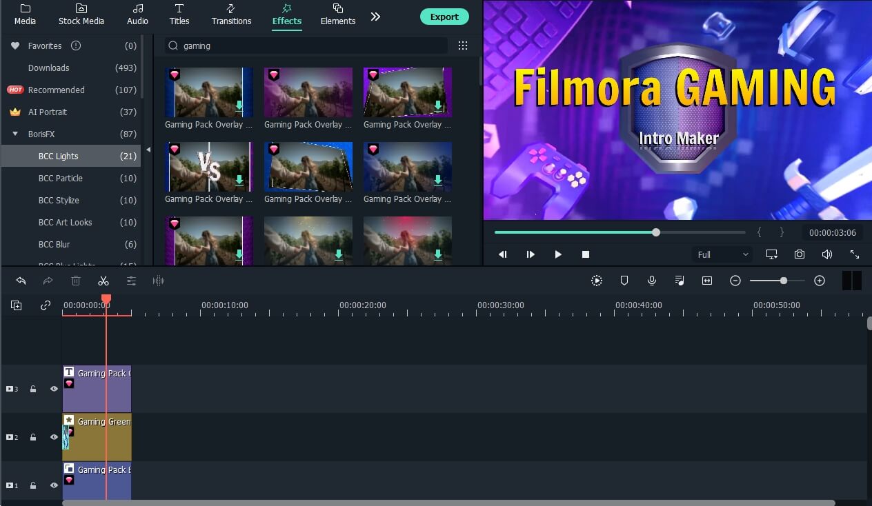The height and width of the screenshot is (506, 872).
Task: Select the VS Gaming Pack Overlay thumbnail
Action: click(209, 167)
